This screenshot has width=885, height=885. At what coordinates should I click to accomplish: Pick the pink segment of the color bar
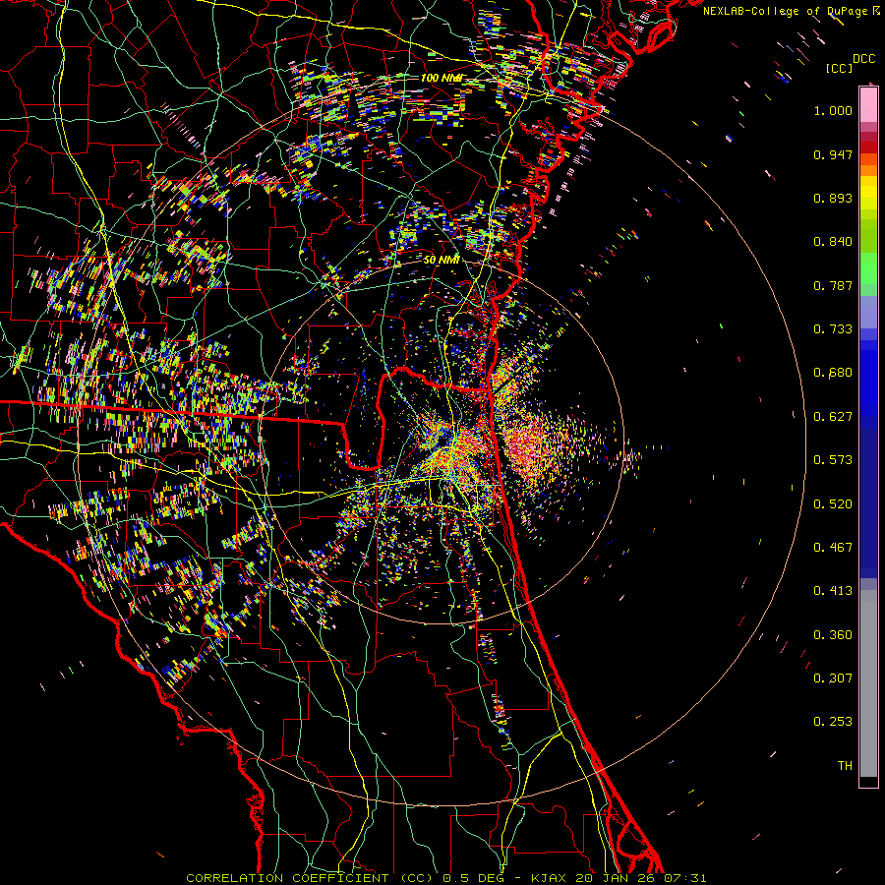868,105
